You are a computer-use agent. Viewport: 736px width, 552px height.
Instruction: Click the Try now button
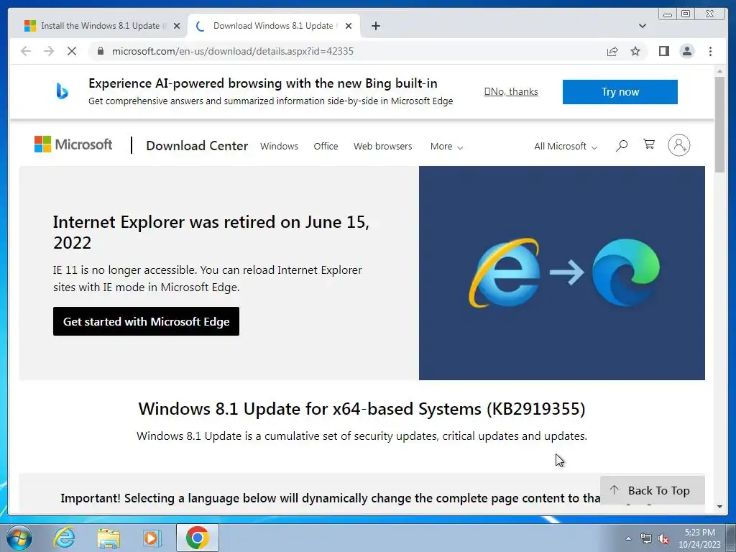pyautogui.click(x=620, y=91)
